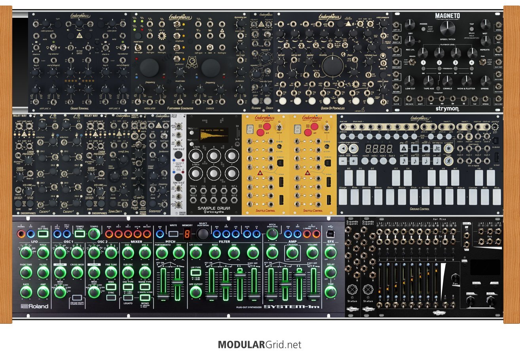This screenshot has width=520, height=353.
Task: Click the REVERB knob in EFX section
Action: tap(330, 253)
